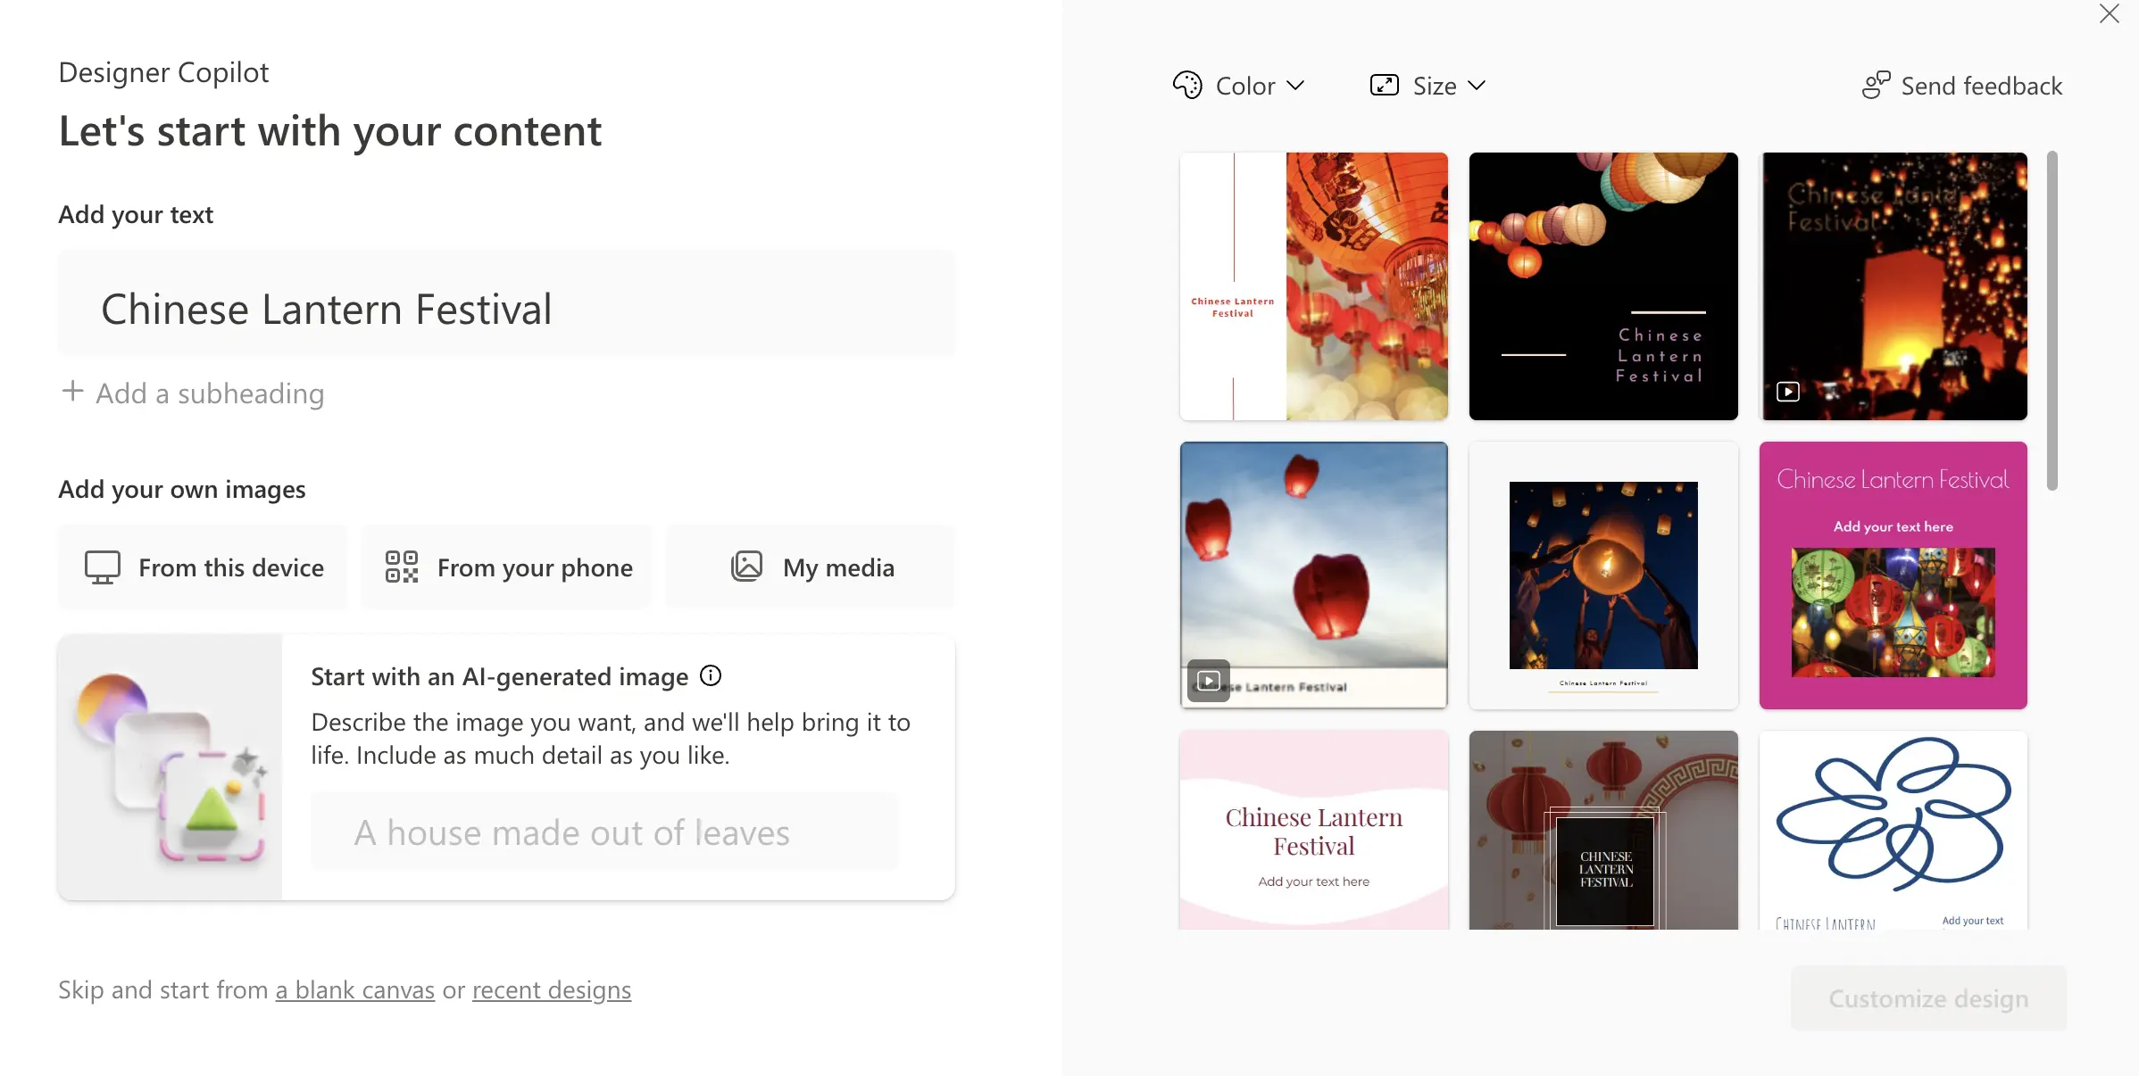Click the AI image description input box
The image size is (2139, 1076).
(x=604, y=832)
